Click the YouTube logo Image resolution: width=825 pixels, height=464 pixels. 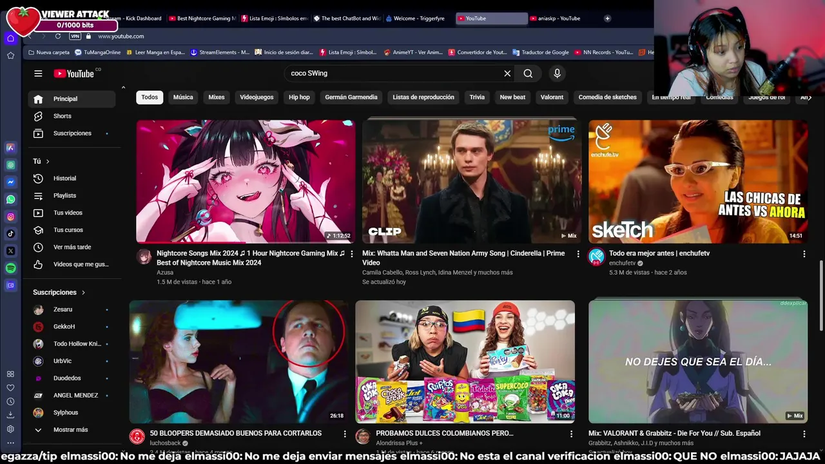tap(74, 73)
